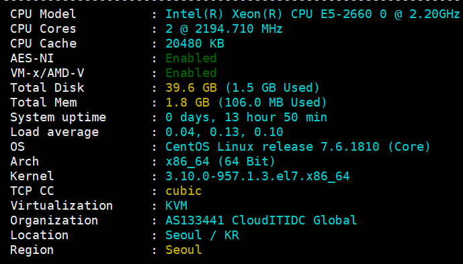Click the 'Location' label
The width and height of the screenshot is (463, 264).
(39, 235)
